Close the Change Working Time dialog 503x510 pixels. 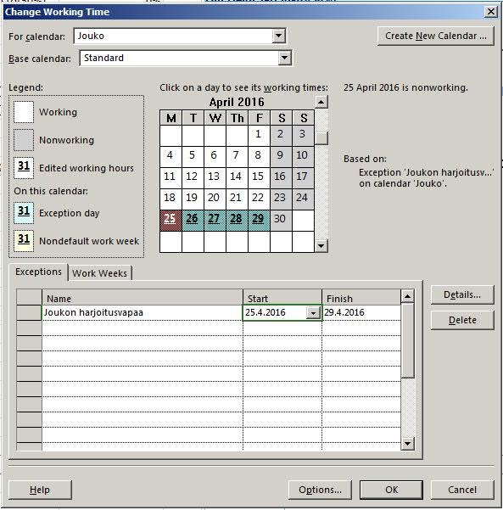pyautogui.click(x=490, y=12)
